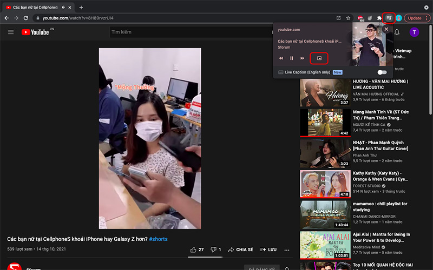Open the Chrome extensions puzzle icon
Screen dimensions: 433x270
tap(379, 18)
